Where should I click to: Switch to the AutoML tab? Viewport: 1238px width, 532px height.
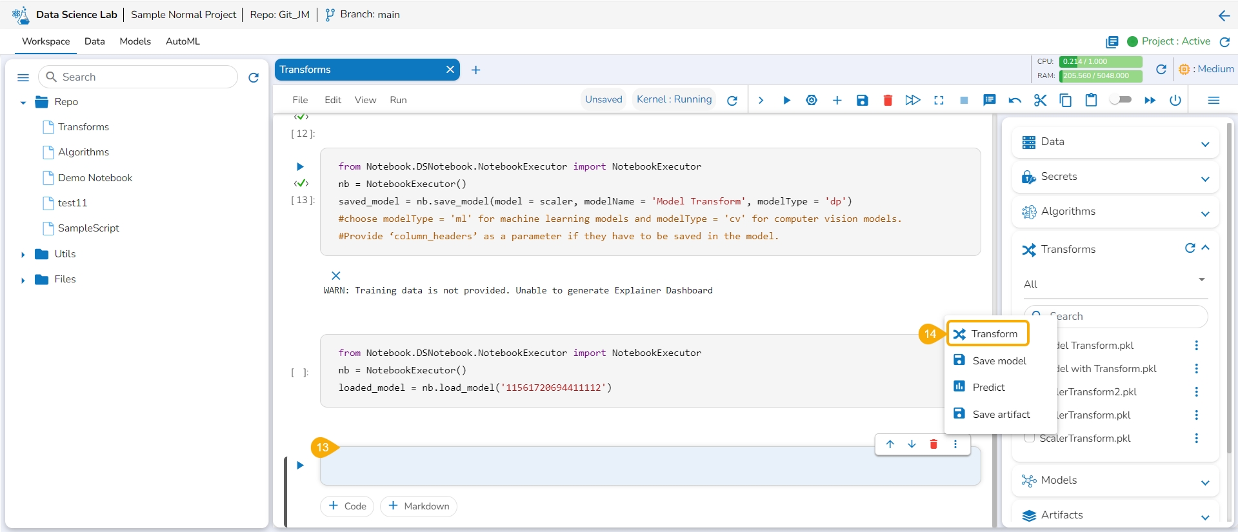click(183, 41)
